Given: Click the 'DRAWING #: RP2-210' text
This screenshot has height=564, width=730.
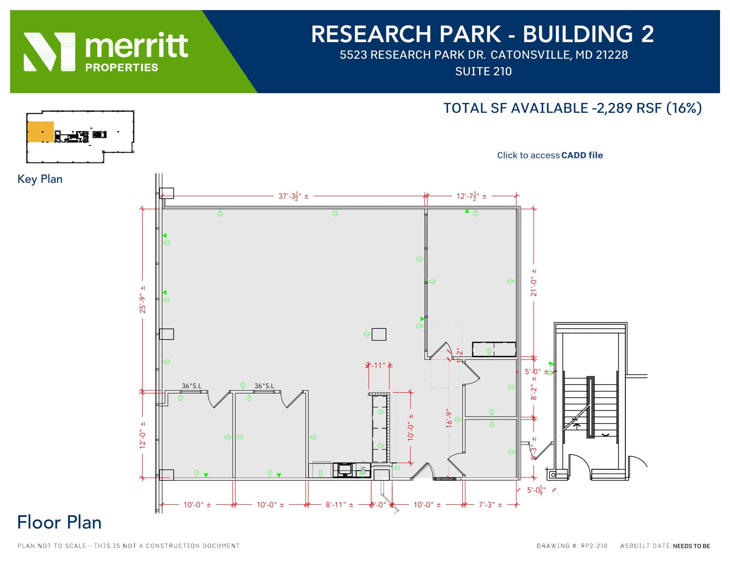Looking at the screenshot, I should click(572, 546).
